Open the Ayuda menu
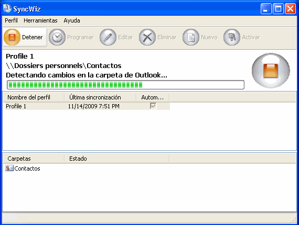 [x=72, y=20]
